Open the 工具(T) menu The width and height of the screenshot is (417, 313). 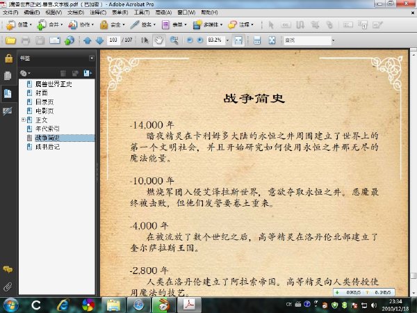point(142,13)
